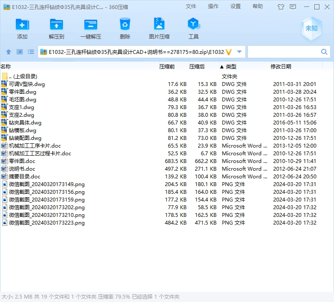Click the date 2016-05-11 15:06
The image size is (334, 302).
295,123
